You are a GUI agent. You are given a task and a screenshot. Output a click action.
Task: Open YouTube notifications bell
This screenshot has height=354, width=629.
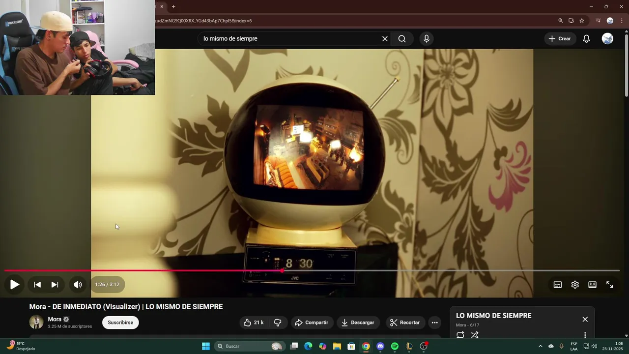click(586, 39)
